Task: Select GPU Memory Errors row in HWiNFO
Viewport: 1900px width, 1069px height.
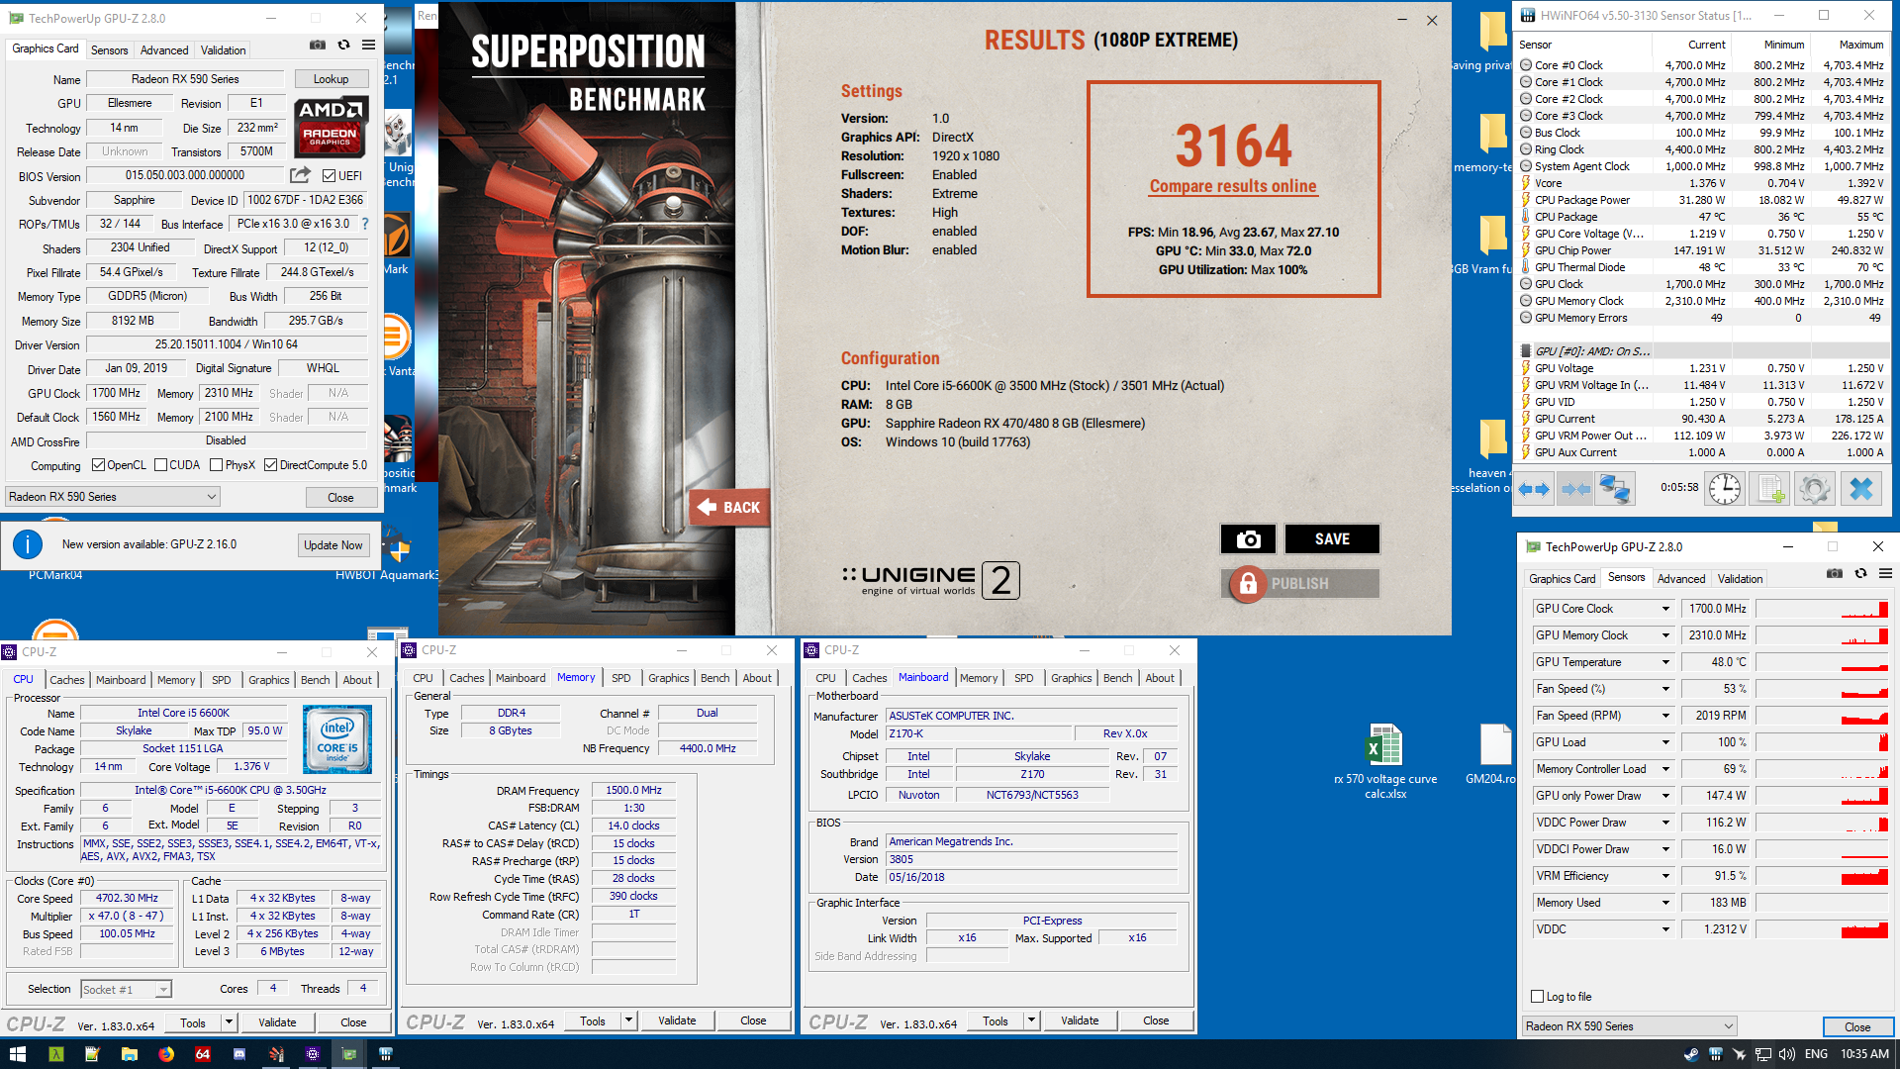Action: (x=1702, y=318)
